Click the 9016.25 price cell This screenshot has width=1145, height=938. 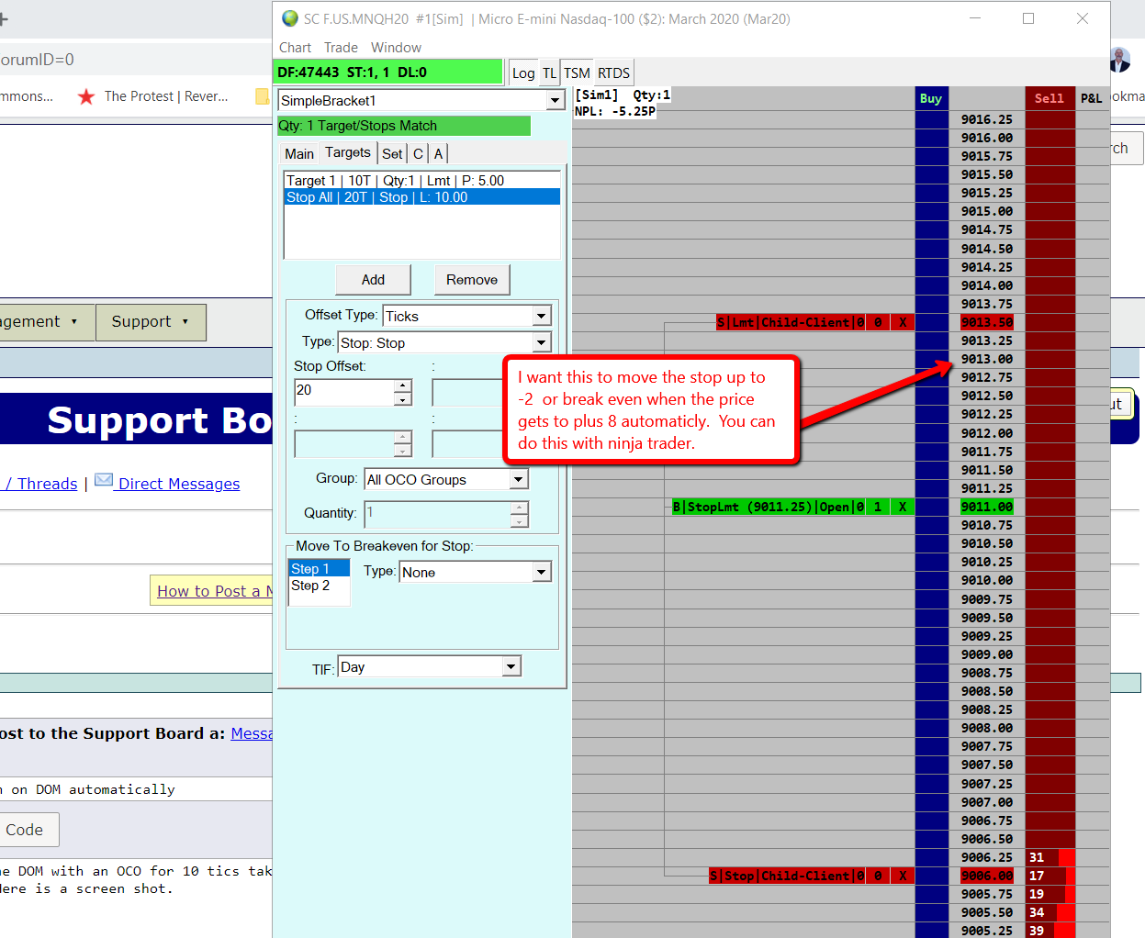[987, 119]
